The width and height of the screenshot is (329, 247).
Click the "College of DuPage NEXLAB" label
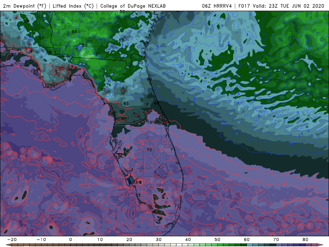[133, 6]
